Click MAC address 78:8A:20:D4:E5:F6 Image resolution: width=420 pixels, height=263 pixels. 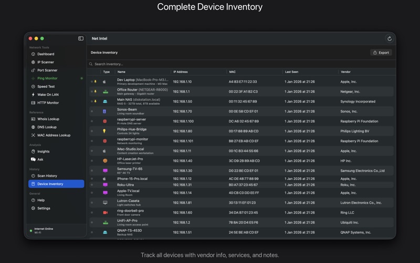[244, 222]
